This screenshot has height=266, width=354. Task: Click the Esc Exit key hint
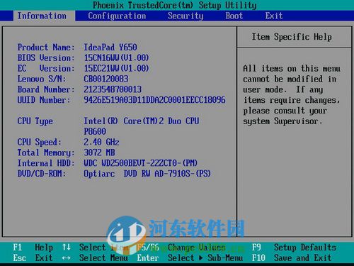tap(33, 258)
